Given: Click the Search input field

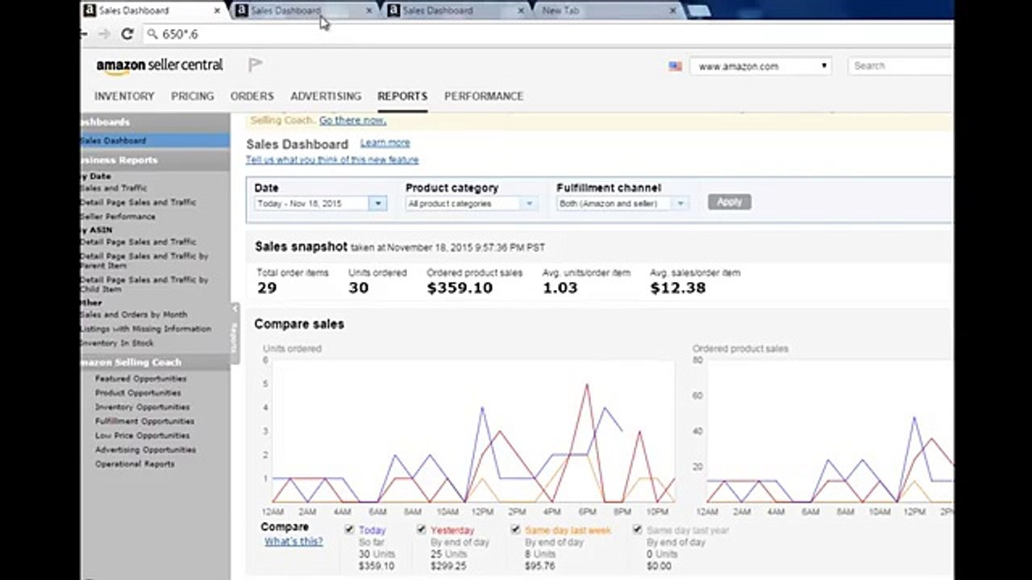Looking at the screenshot, I should (901, 66).
